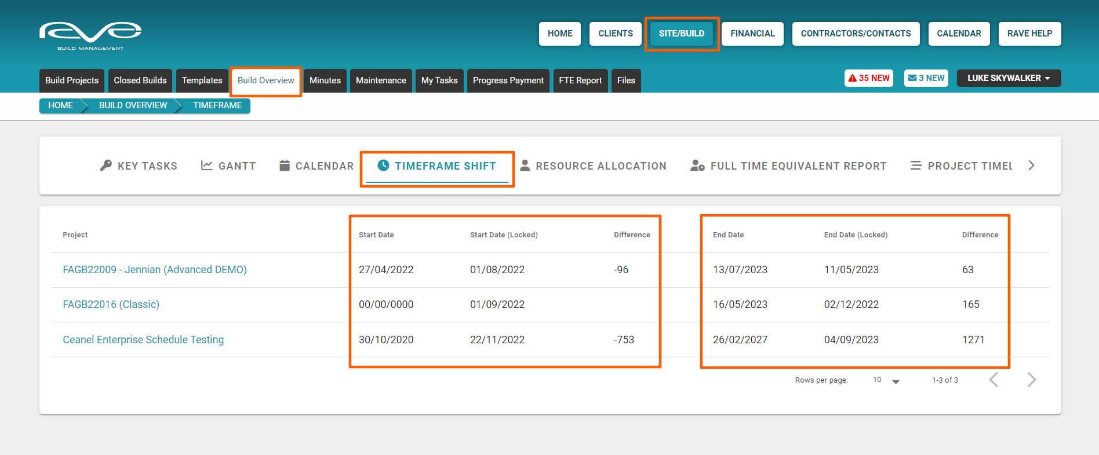Image resolution: width=1099 pixels, height=455 pixels.
Task: Go to Contractors/Contacts section
Action: coord(856,34)
